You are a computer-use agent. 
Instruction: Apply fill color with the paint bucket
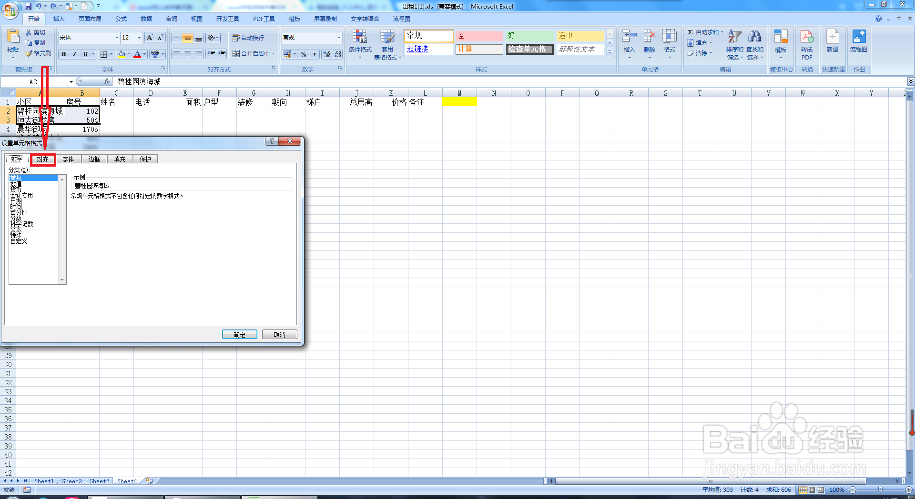(122, 54)
